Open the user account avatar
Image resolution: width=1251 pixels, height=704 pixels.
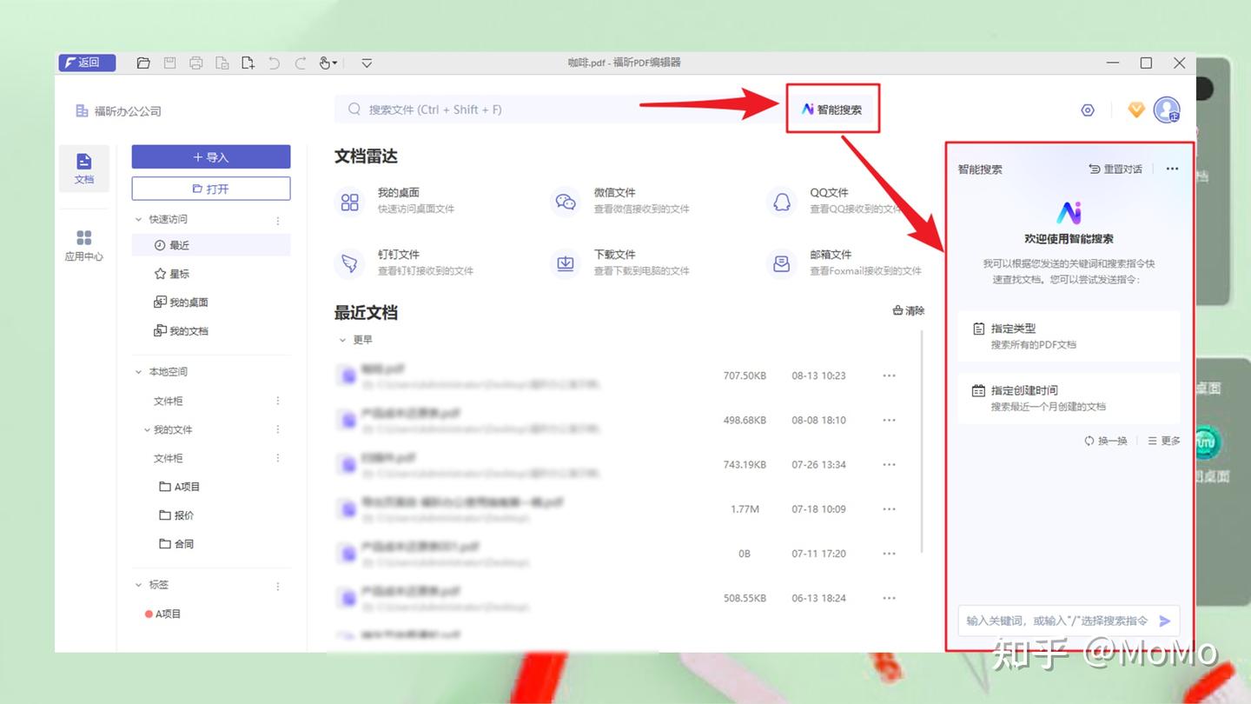[x=1167, y=110]
